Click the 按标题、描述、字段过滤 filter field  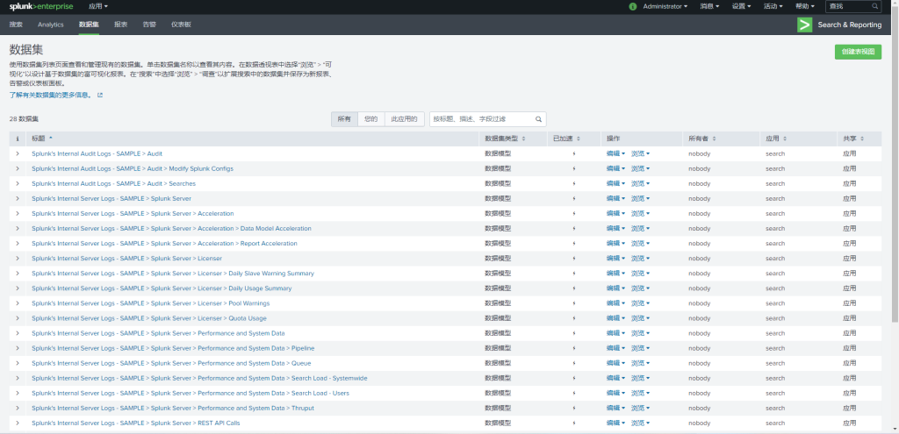click(488, 119)
